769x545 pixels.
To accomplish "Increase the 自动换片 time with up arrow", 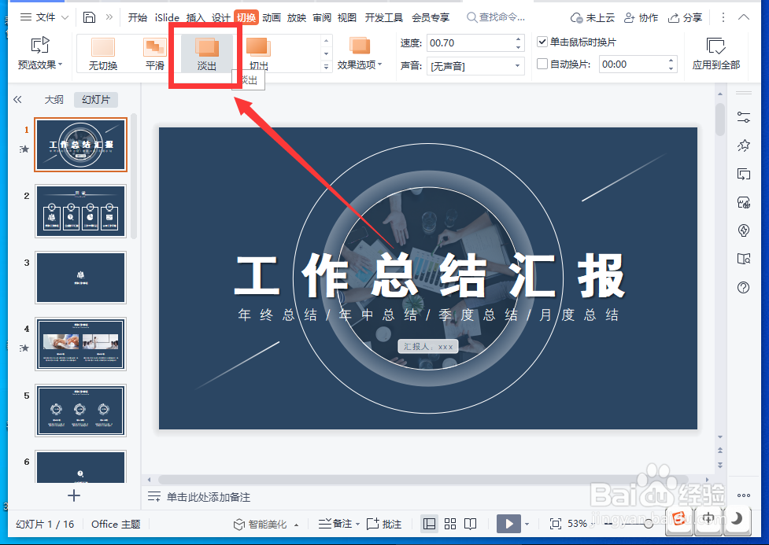I will point(671,61).
